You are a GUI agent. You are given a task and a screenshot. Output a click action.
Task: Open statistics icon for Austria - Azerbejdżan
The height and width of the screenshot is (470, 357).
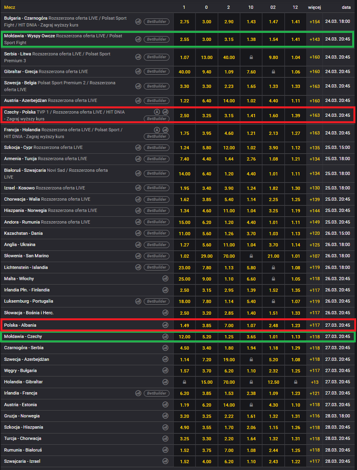pos(138,100)
